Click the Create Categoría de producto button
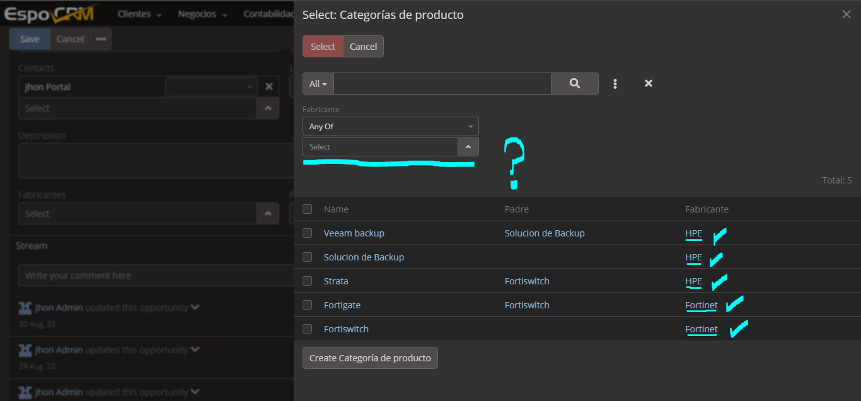861x401 pixels. (370, 358)
